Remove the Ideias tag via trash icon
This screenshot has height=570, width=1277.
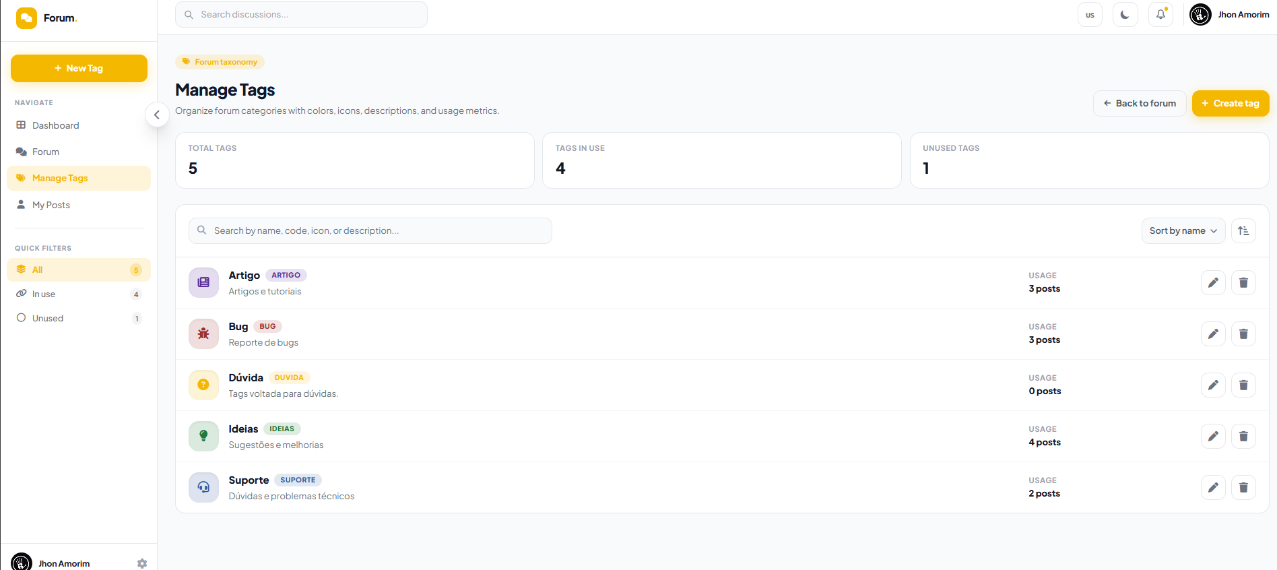pos(1243,436)
